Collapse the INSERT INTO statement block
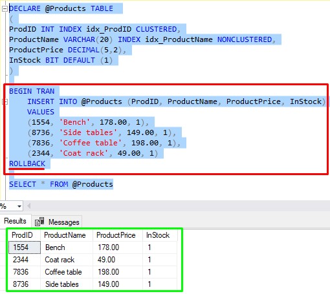This screenshot has width=330, height=294. click(5, 101)
